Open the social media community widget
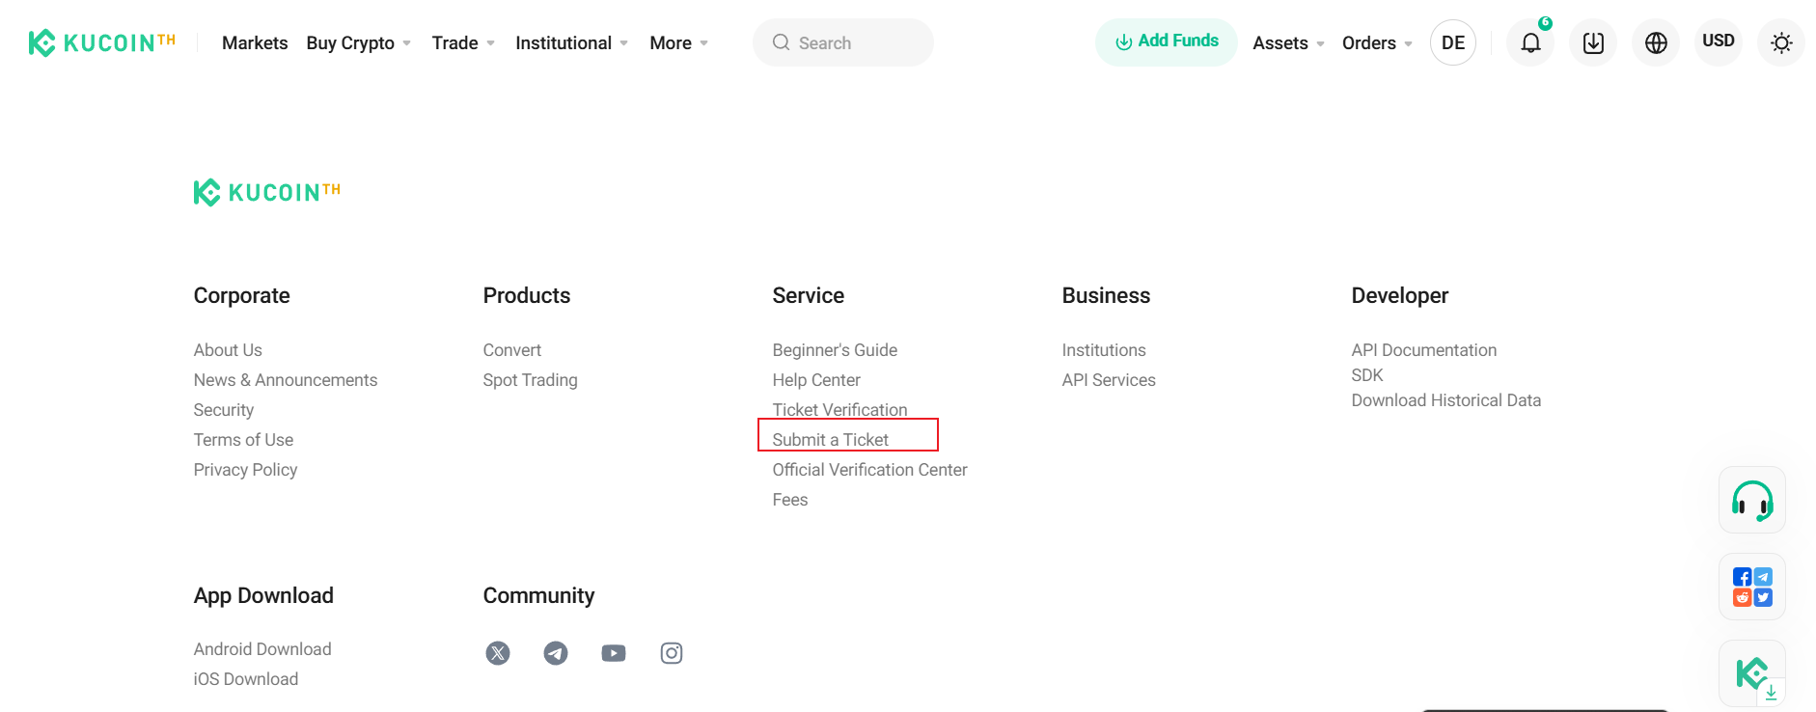This screenshot has width=1816, height=712. pyautogui.click(x=1751, y=587)
